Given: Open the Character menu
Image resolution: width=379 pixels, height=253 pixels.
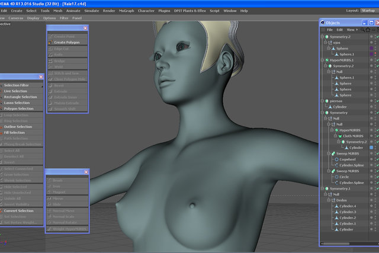Looking at the screenshot, I should (x=146, y=11).
